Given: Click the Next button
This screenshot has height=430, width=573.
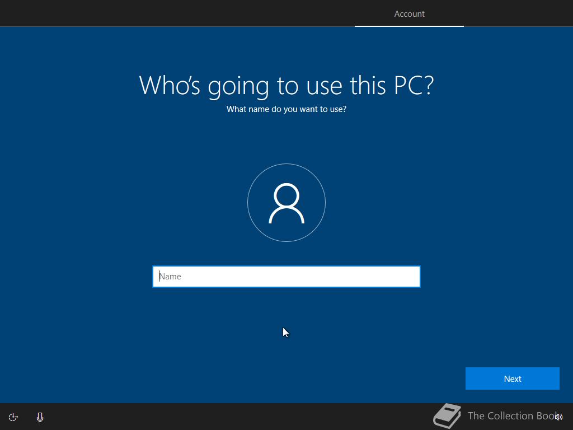Looking at the screenshot, I should tap(513, 378).
